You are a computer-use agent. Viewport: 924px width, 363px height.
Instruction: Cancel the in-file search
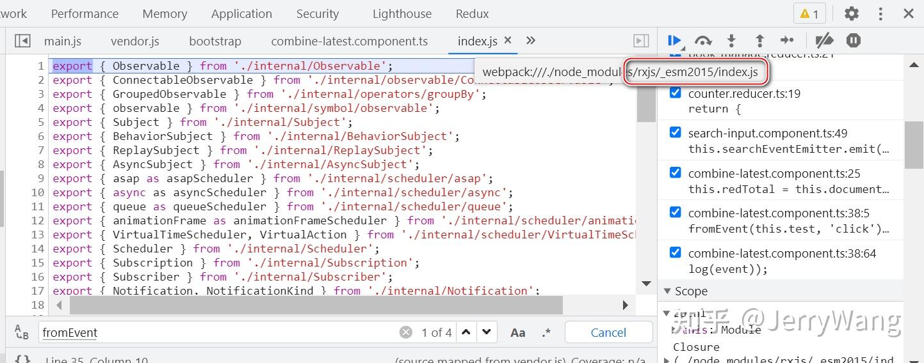click(x=608, y=332)
